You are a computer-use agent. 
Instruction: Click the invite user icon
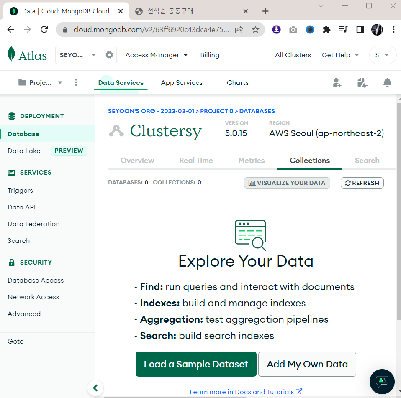(337, 82)
